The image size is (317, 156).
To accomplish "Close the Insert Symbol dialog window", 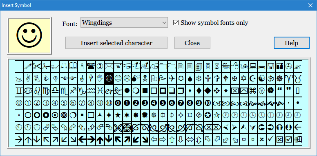I will 310,5.
